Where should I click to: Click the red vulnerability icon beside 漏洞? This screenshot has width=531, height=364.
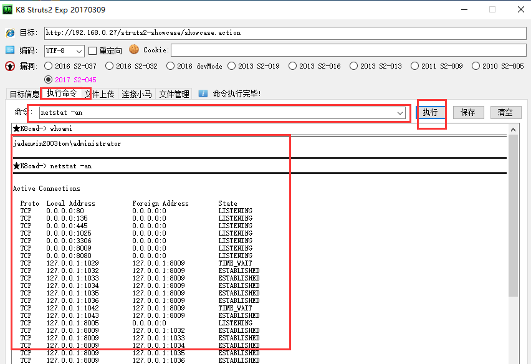click(10, 66)
